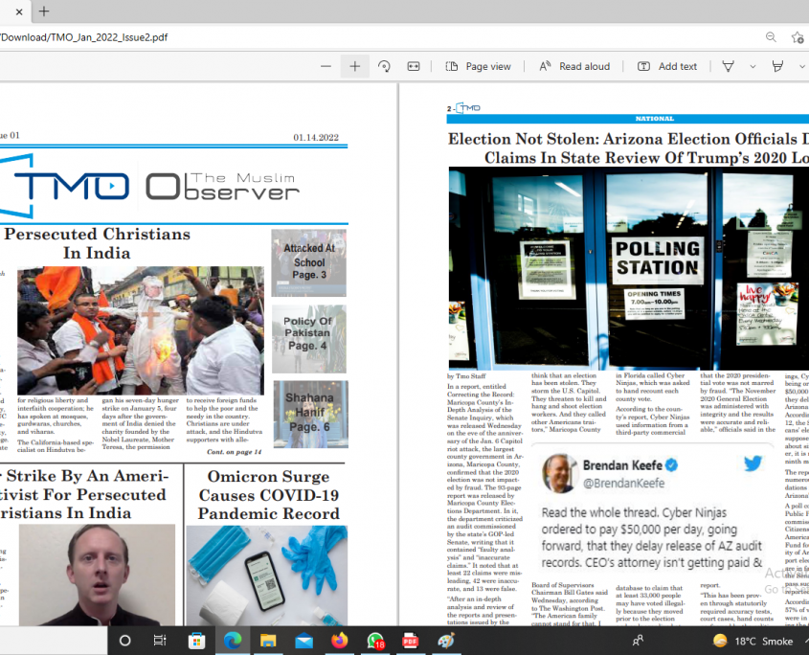This screenshot has height=655, width=809.
Task: Select the Draw pen tool
Action: [x=728, y=67]
